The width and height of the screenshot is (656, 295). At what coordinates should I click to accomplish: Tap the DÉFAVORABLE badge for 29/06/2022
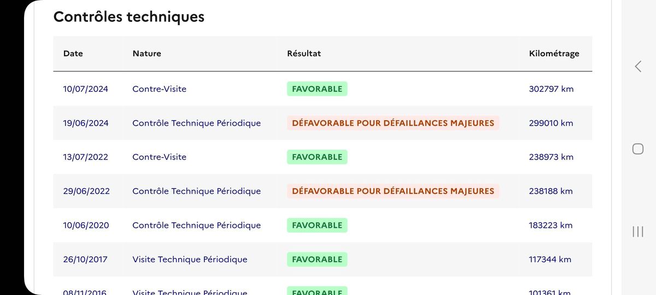(x=393, y=191)
